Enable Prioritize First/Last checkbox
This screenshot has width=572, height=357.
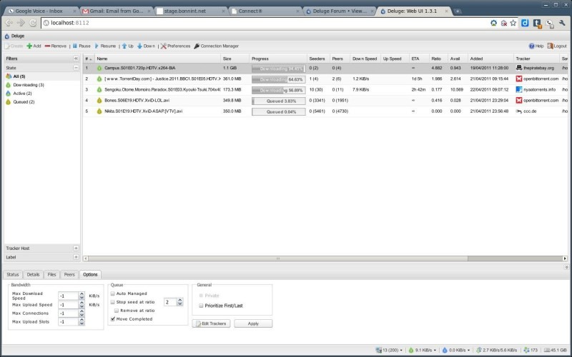point(201,306)
